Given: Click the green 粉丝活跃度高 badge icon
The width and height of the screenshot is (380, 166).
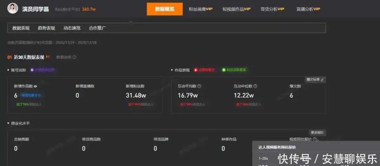Looking at the screenshot, I should point(224,70).
